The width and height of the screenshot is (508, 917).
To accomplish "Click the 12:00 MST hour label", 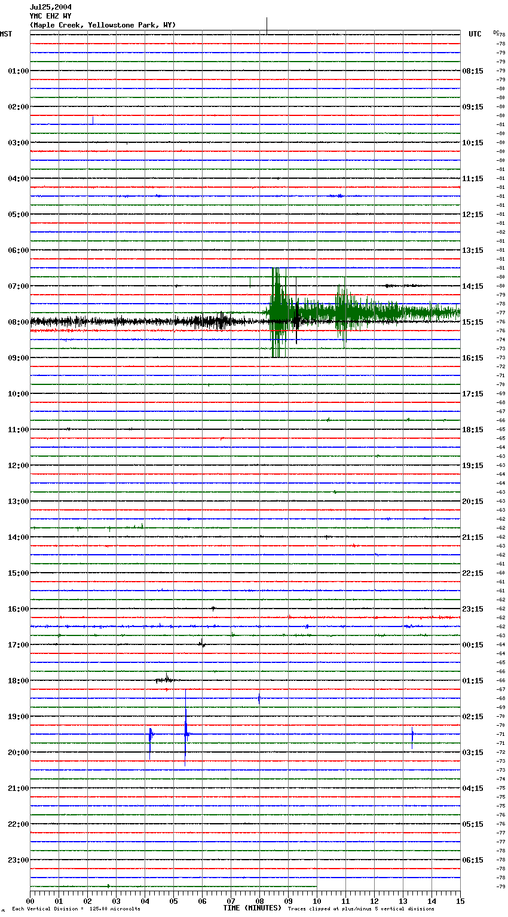I will [19, 466].
